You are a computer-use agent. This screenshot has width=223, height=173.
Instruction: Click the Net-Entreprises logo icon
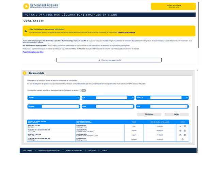point(26,6)
